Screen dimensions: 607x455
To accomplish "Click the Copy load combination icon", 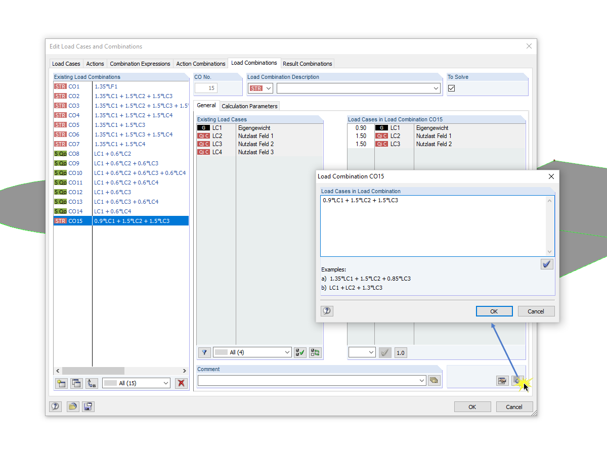I will pos(76,383).
